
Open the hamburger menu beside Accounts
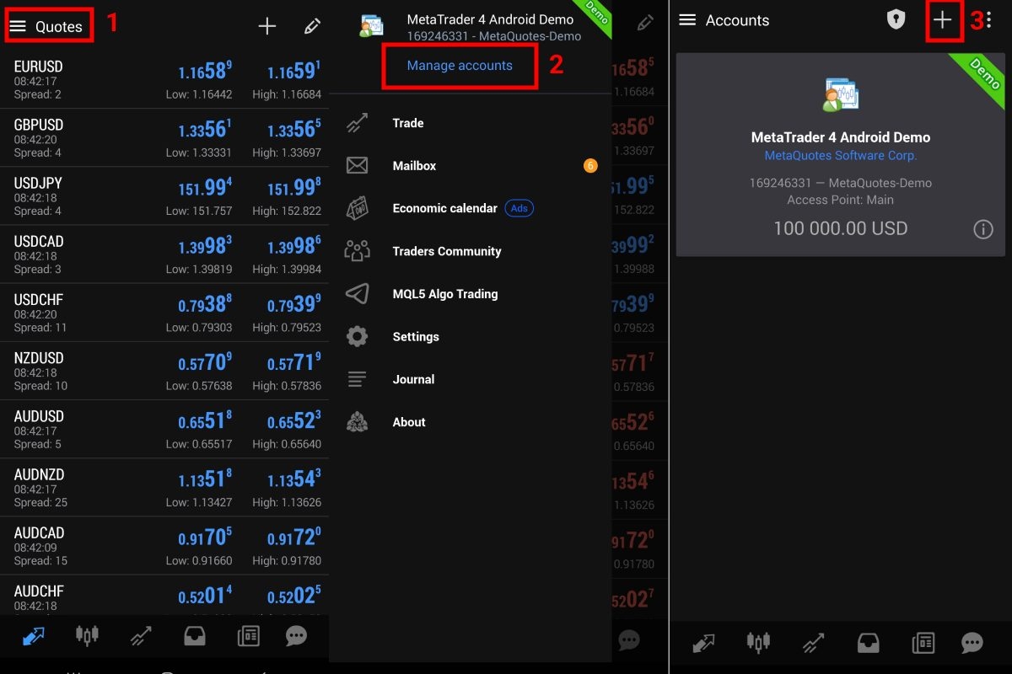[687, 20]
